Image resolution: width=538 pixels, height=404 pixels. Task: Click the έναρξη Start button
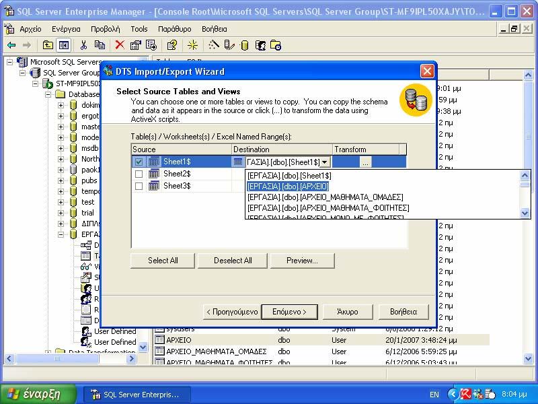(x=38, y=394)
